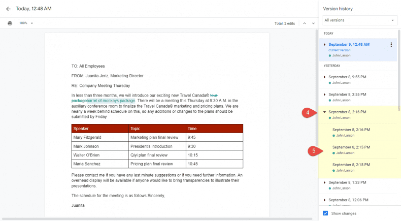Select the last September 8, 2:15 PM sub-version

pos(351,165)
